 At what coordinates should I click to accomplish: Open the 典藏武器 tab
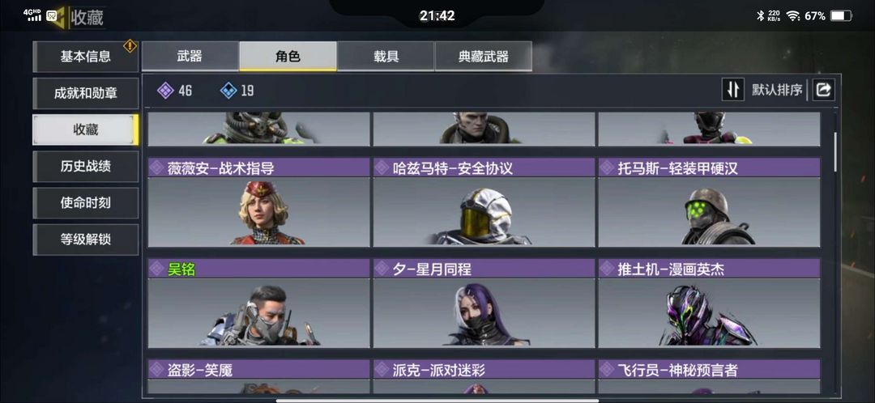click(483, 57)
